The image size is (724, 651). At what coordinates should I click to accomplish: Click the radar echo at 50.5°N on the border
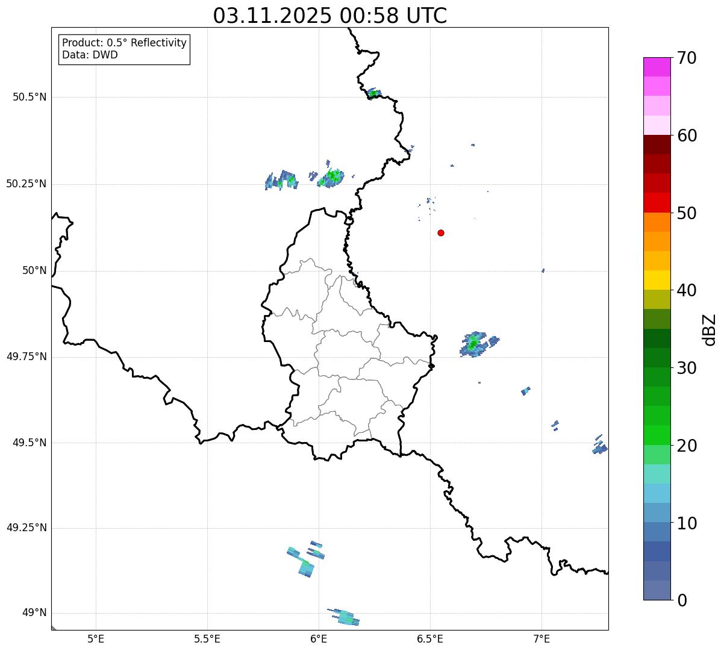click(373, 93)
